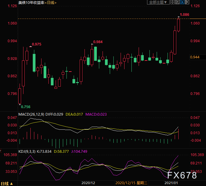The width and height of the screenshot is (206, 186).
Task: Click the range measurement icon in top toolbar
Action: point(177,2)
